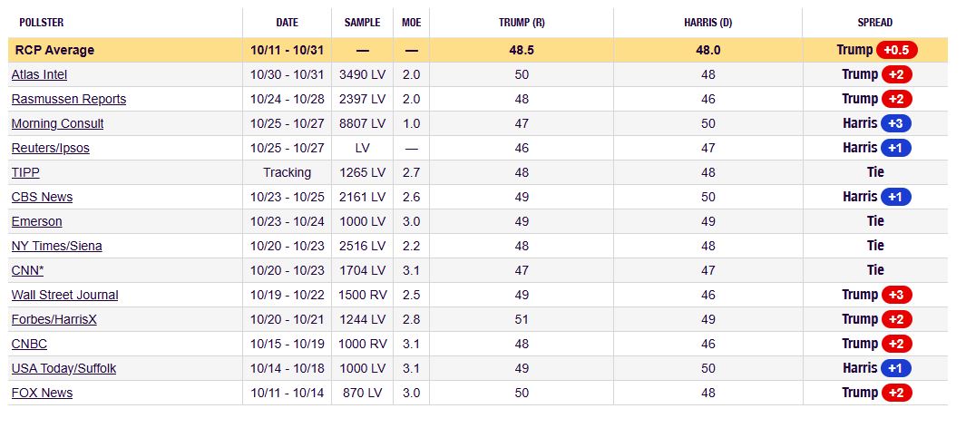Screen dimensions: 966x428
Task: Open the Rasmussen Reports poll link
Action: click(x=69, y=99)
